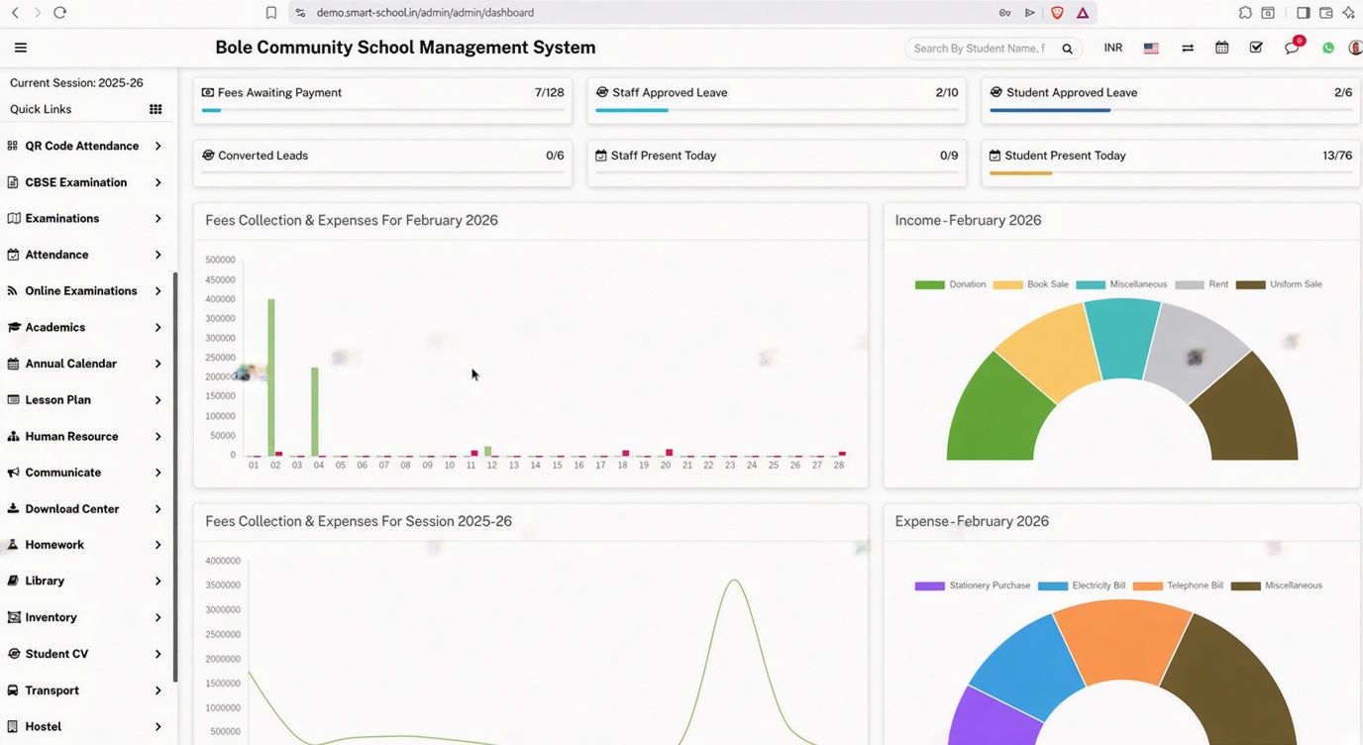Focus the Search By Student Name field
1363x745 pixels.
[981, 49]
